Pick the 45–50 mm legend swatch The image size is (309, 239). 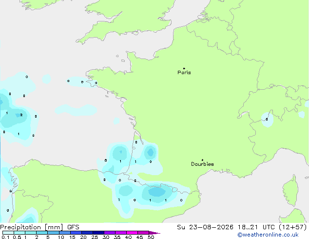(x=143, y=233)
